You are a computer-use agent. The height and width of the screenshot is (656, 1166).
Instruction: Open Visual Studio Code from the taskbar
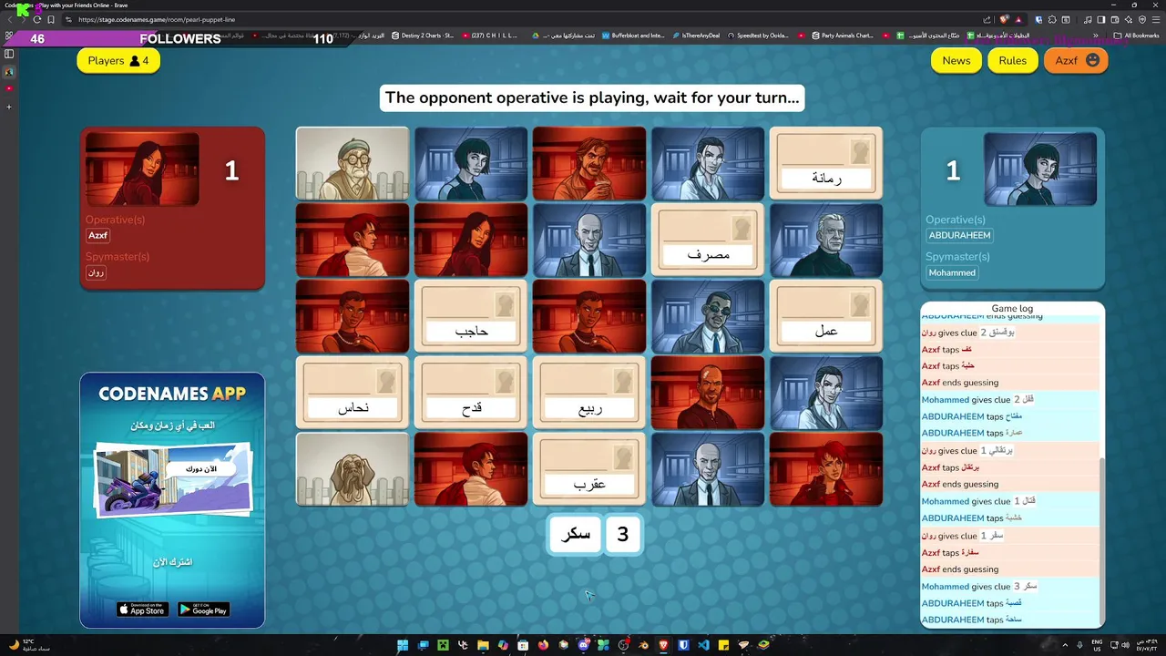[x=703, y=645]
